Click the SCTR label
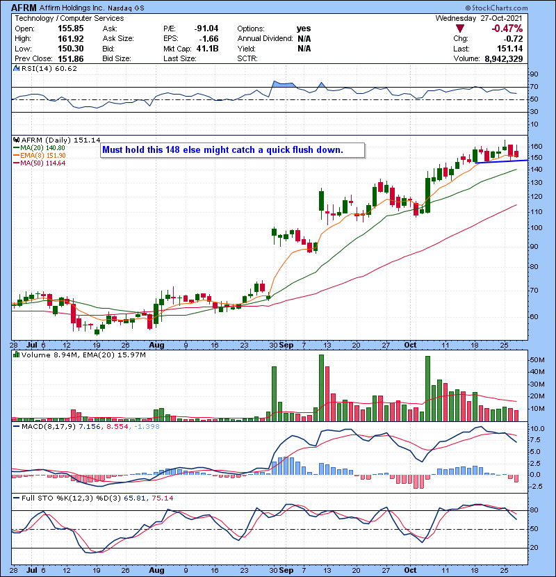The width and height of the screenshot is (556, 577). tap(247, 59)
